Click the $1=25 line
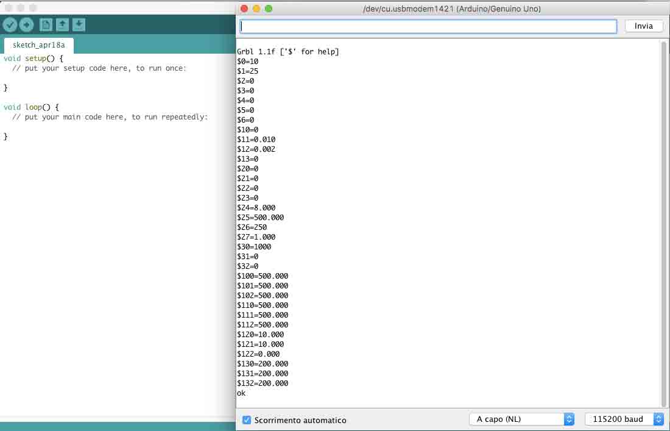This screenshot has height=431, width=670. pyautogui.click(x=248, y=71)
